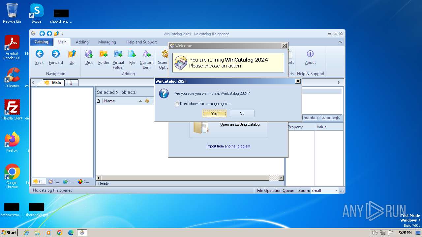The height and width of the screenshot is (237, 422).
Task: Launch Internet Explorer from taskbar
Action: pyautogui.click(x=26, y=233)
